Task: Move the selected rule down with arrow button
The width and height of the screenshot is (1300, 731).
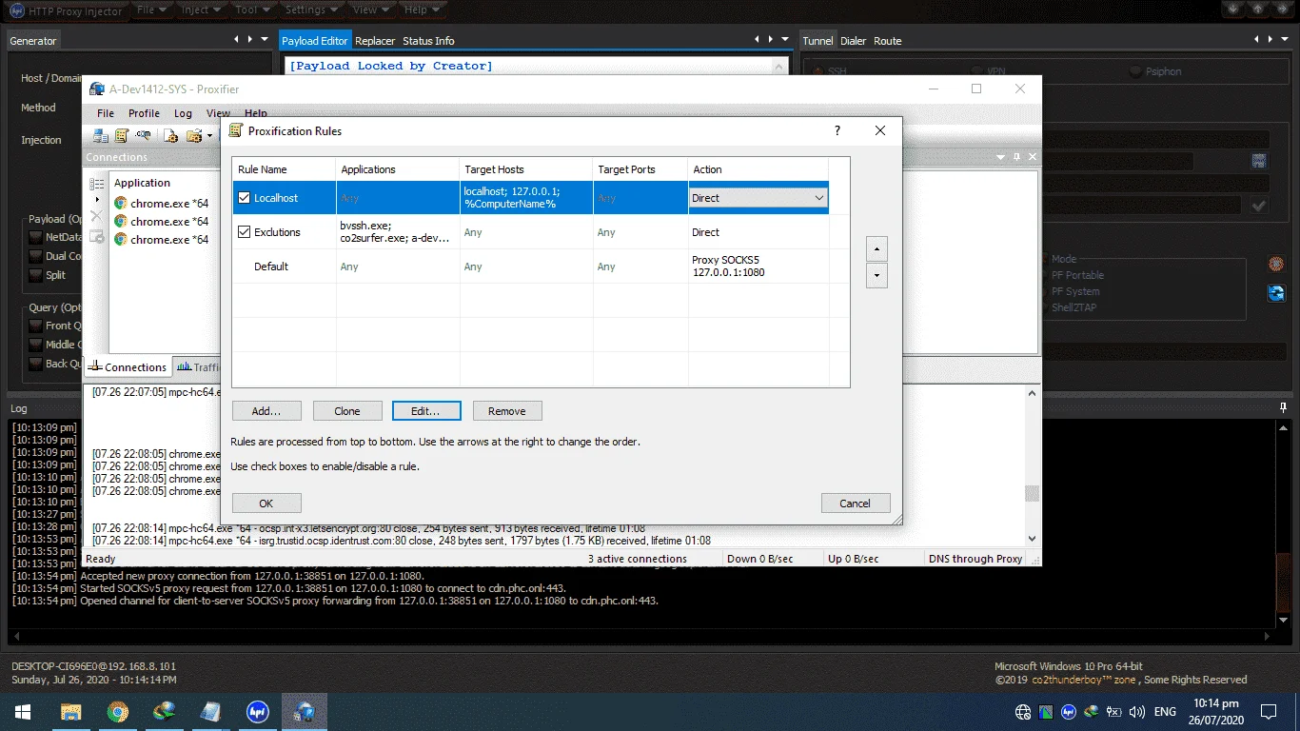Action: 877,276
